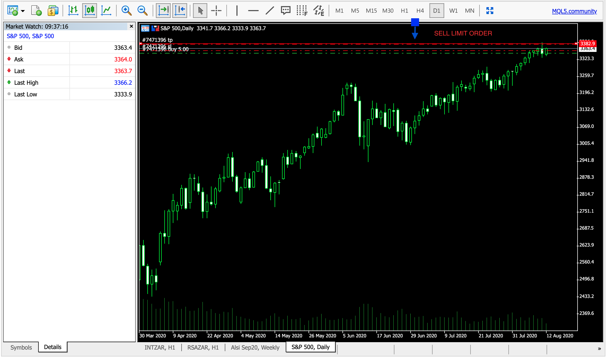607x357 pixels.
Task: Click the S&P 500 symbol heading
Action: pyautogui.click(x=30, y=36)
